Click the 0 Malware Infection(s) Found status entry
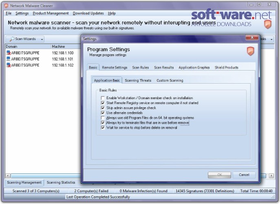The width and height of the screenshot is (280, 204). click(143, 191)
